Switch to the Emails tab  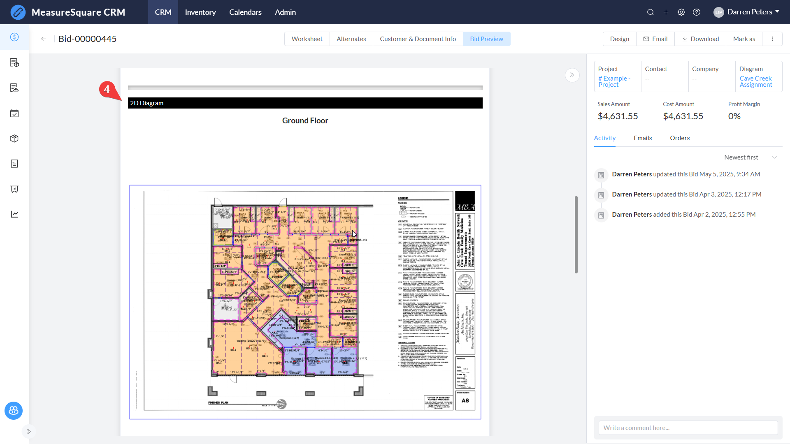pos(643,138)
